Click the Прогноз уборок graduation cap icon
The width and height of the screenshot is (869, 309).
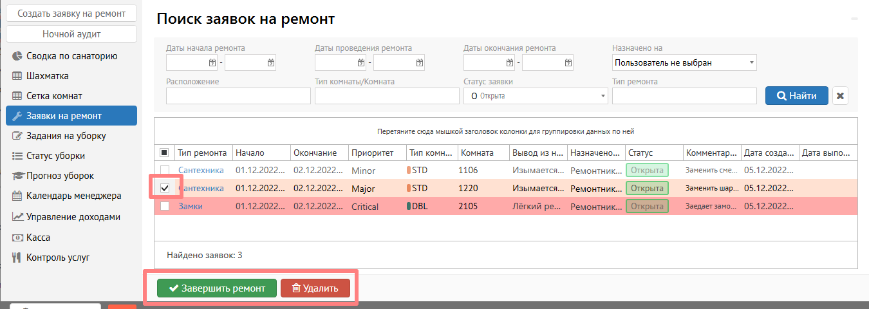17,176
